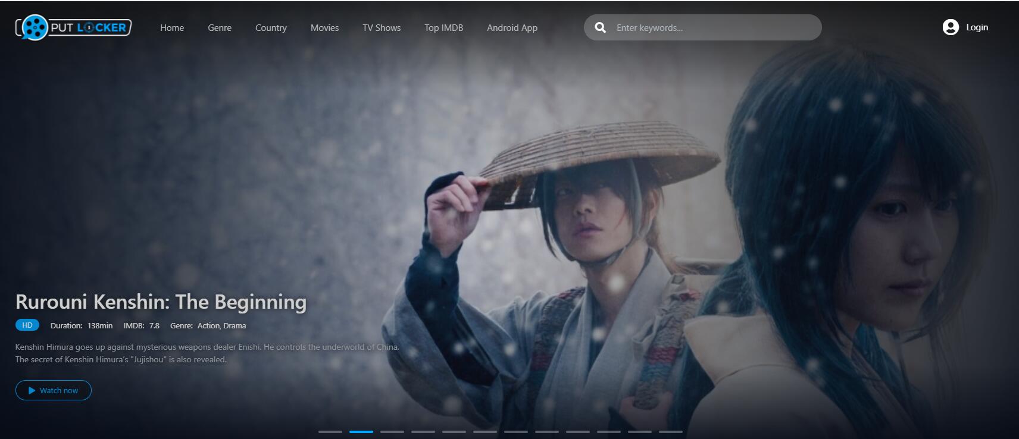Jump to the last carousel slide
Viewport: 1019px width, 439px height.
click(x=671, y=431)
